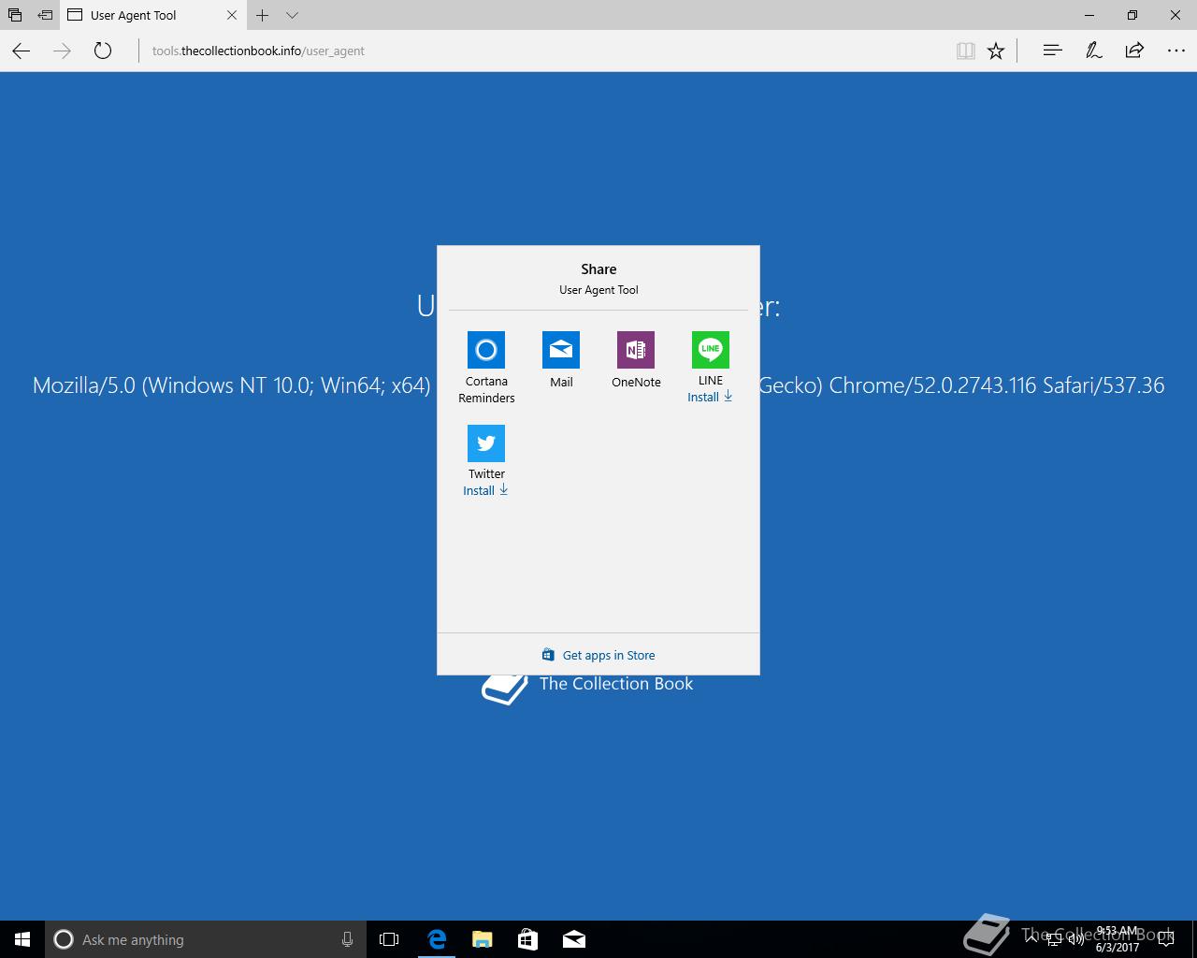This screenshot has width=1197, height=958.
Task: Open Edge from the taskbar
Action: point(436,939)
